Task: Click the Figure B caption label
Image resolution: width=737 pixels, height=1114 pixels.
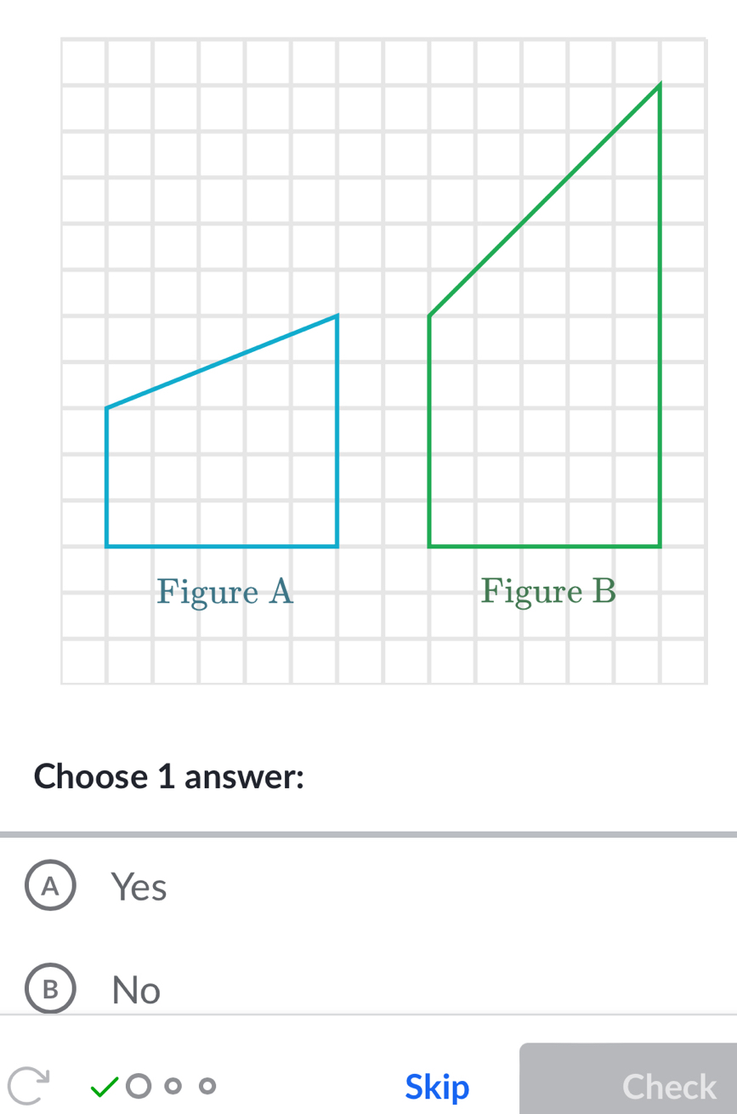Action: coord(548,591)
